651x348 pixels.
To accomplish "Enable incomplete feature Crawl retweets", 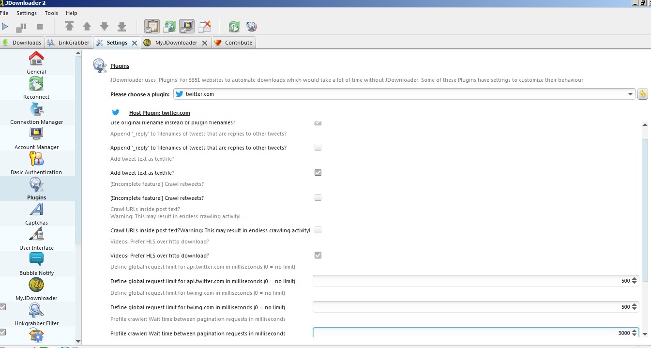I will 318,197.
